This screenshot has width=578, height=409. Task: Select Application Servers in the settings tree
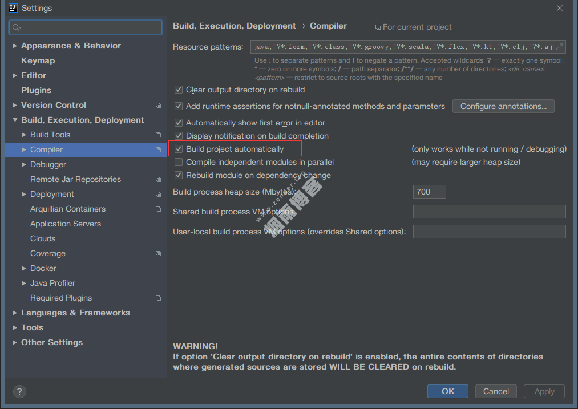pos(66,224)
